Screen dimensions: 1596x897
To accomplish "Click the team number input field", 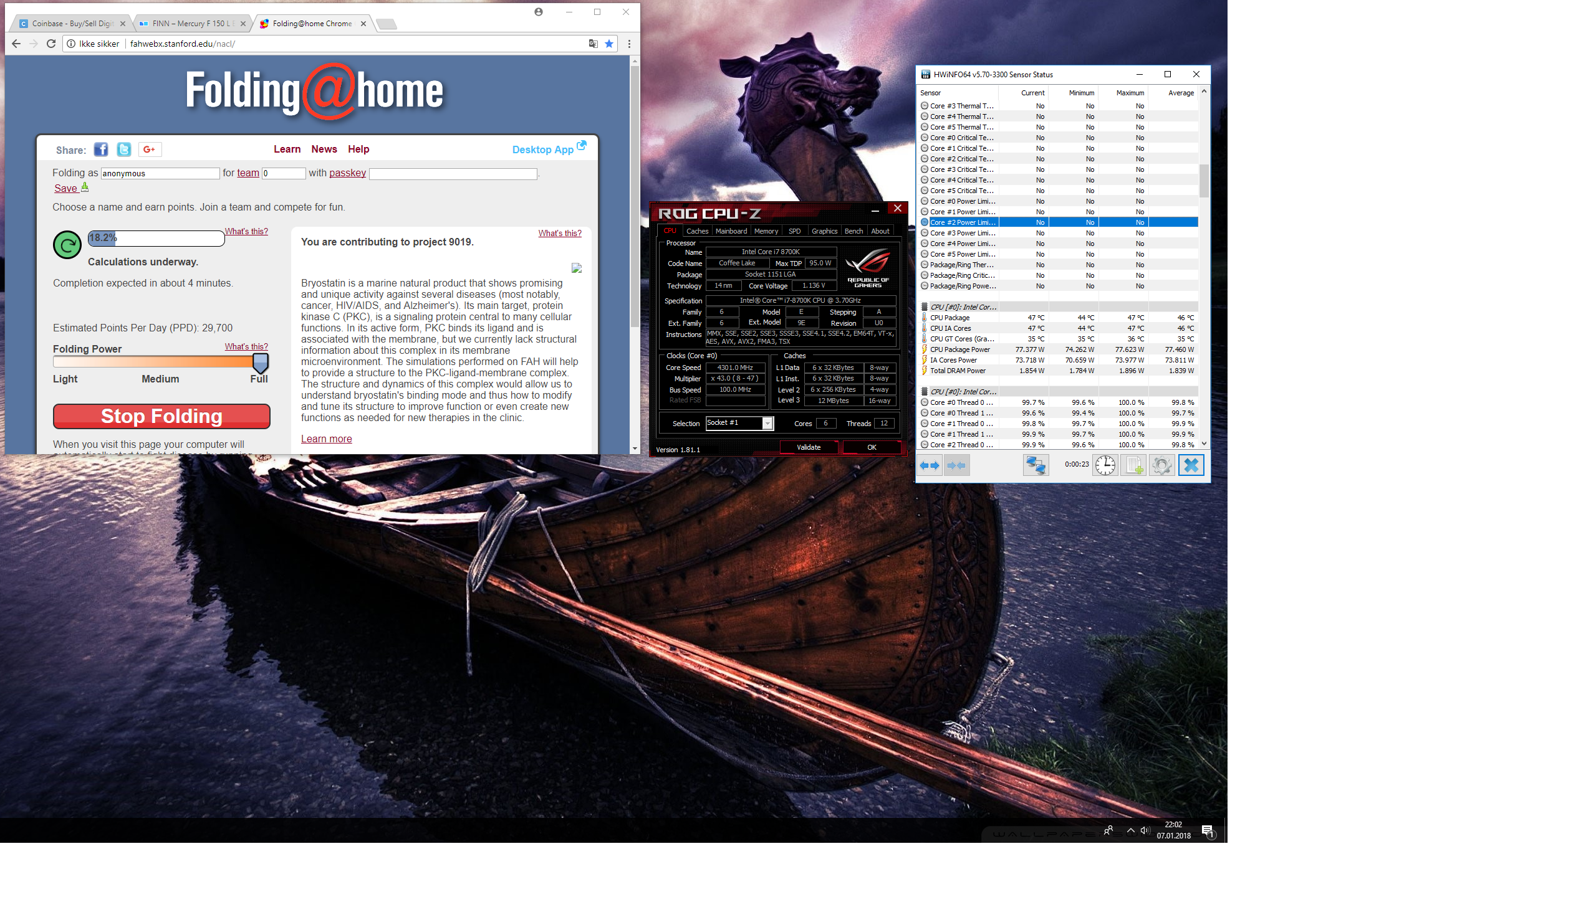I will [284, 173].
